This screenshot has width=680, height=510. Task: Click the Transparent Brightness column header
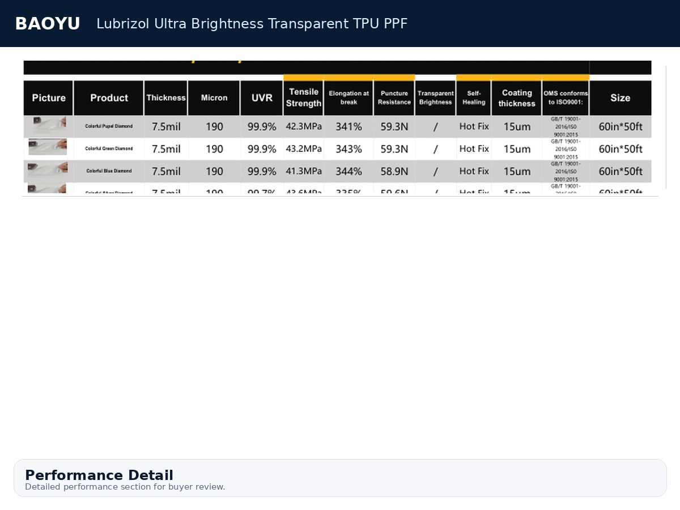436,98
